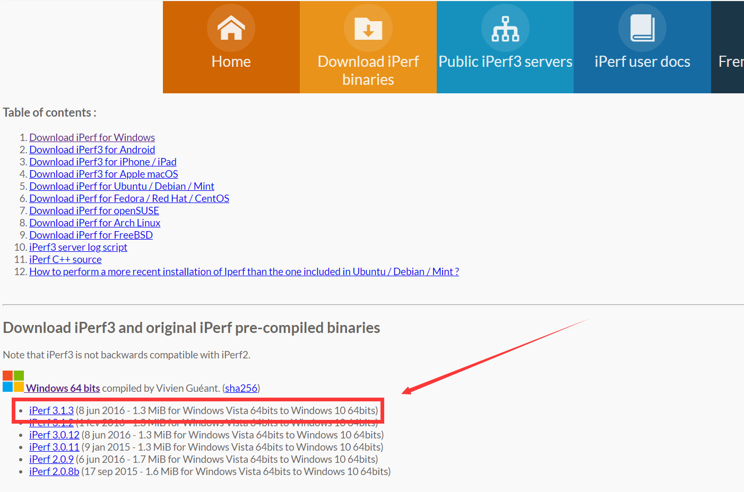Click the Windows 64 bits link
This screenshot has width=744, height=492.
click(x=63, y=388)
